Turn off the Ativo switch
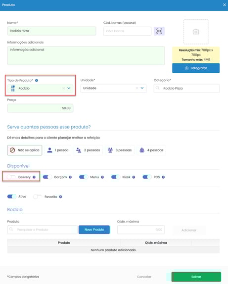The image size is (228, 284). [x=12, y=196]
